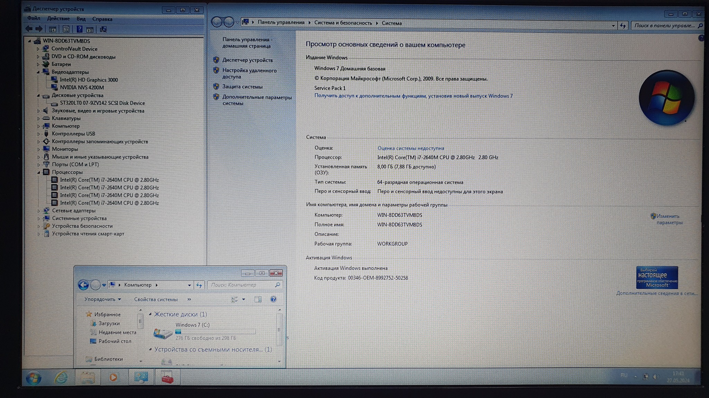Click help icon in the Computer explorer window
Viewport: 709px width, 398px height.
point(273,299)
